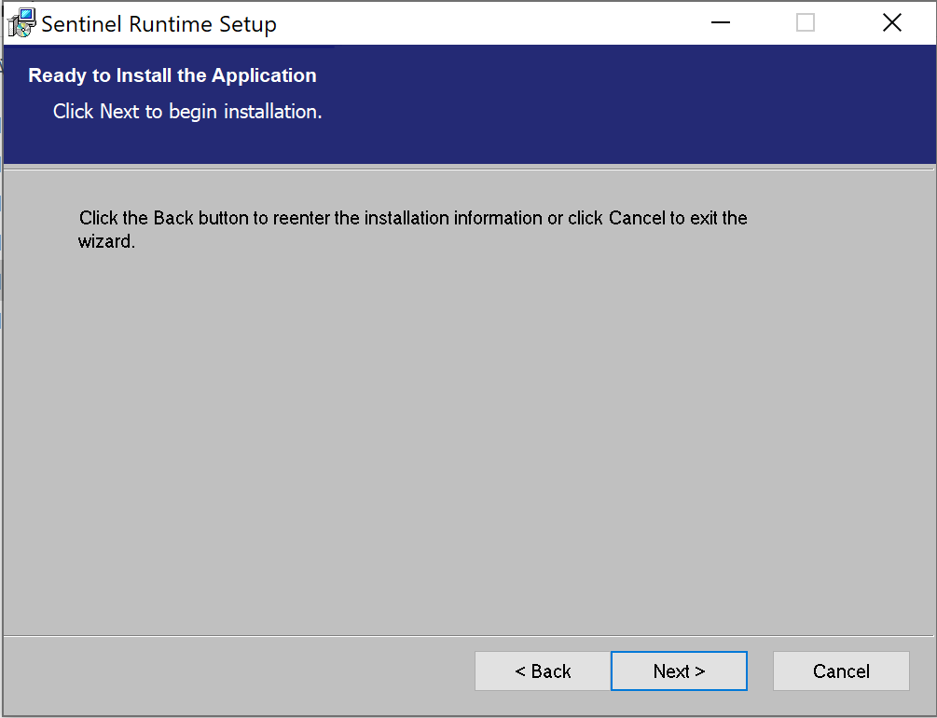Select the "Click Next to begin installation." subtitle

(187, 112)
